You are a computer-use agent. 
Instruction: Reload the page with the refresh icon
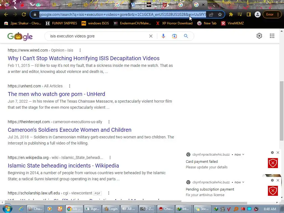[x=24, y=14]
